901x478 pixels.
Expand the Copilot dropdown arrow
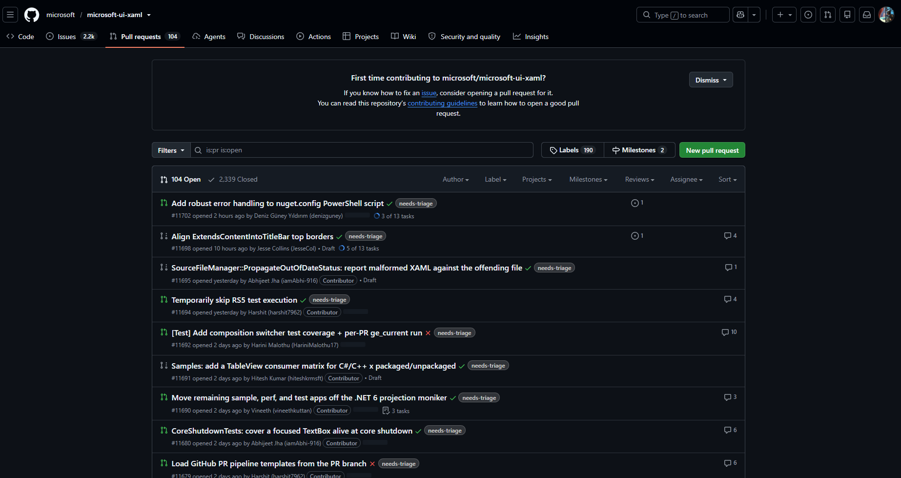point(754,15)
